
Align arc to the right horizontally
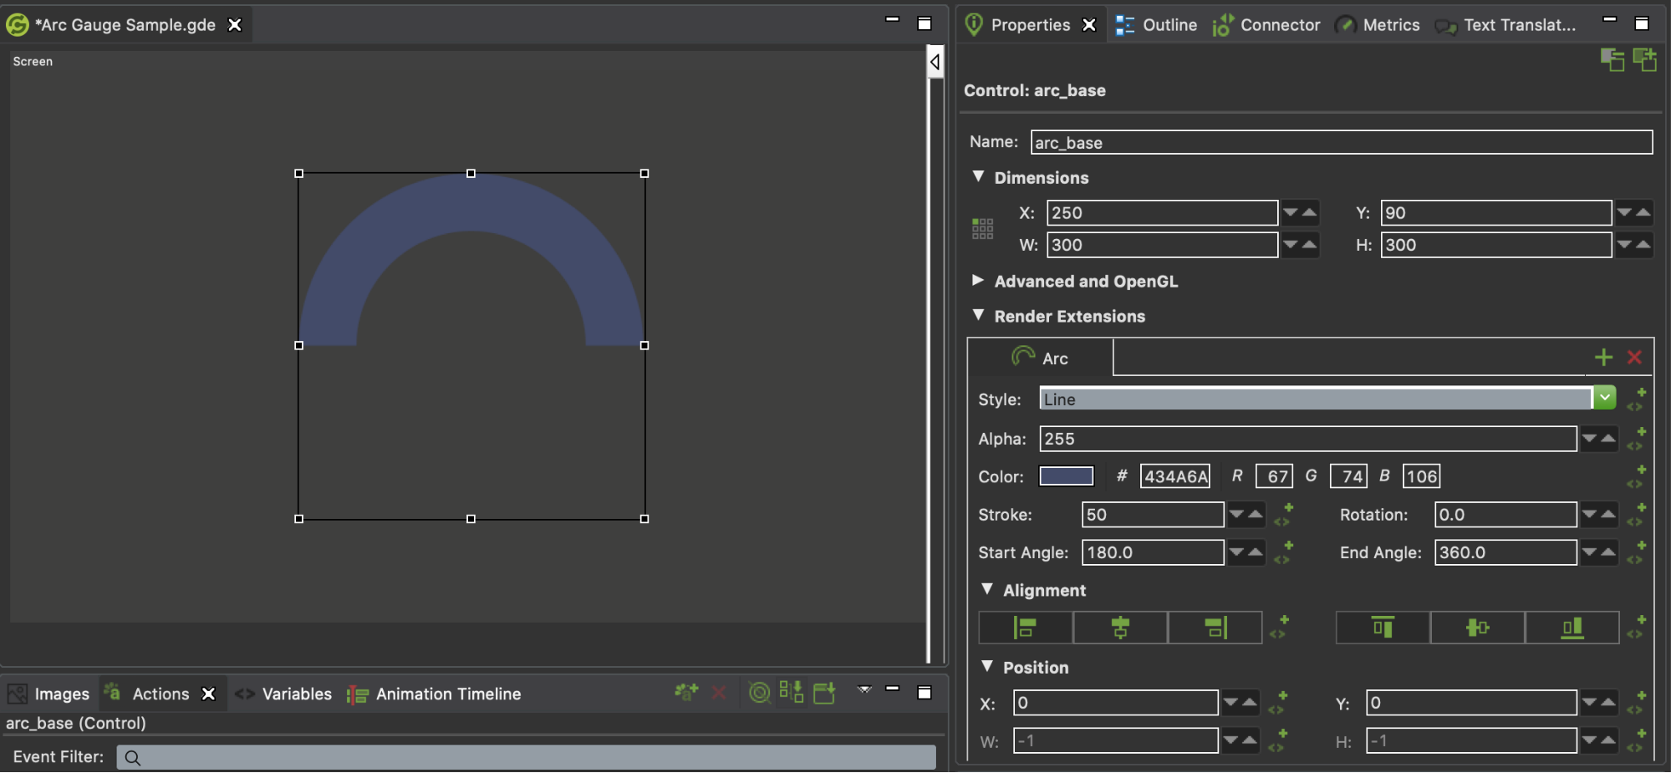1215,627
